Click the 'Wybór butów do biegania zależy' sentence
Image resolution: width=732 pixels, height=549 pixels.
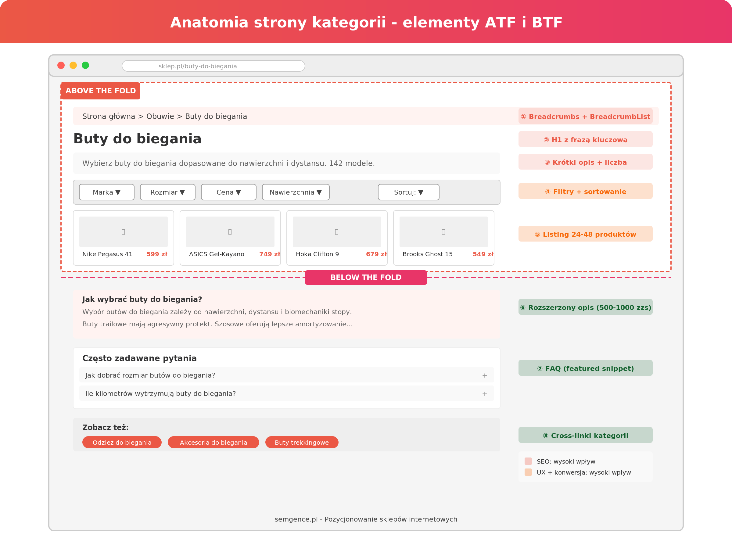click(217, 312)
